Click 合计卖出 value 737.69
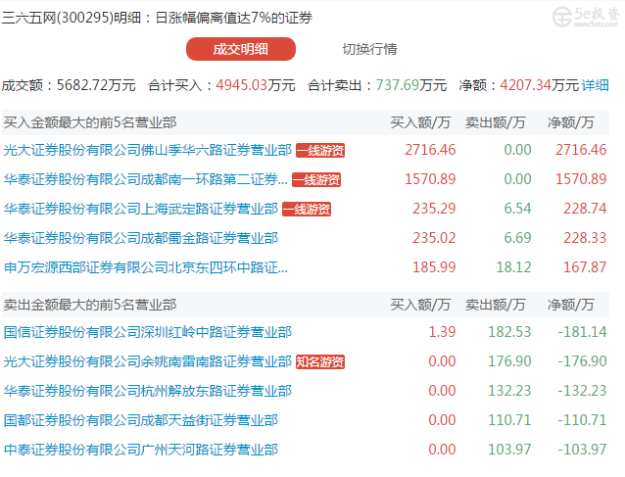 398,85
